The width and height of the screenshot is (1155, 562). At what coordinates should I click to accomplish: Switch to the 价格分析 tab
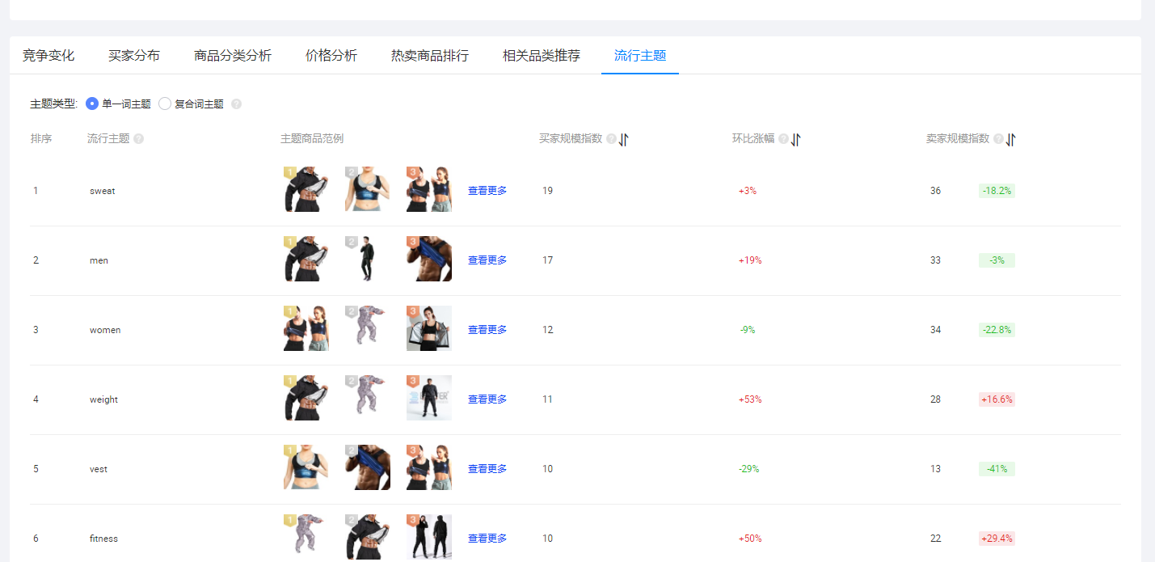(331, 55)
